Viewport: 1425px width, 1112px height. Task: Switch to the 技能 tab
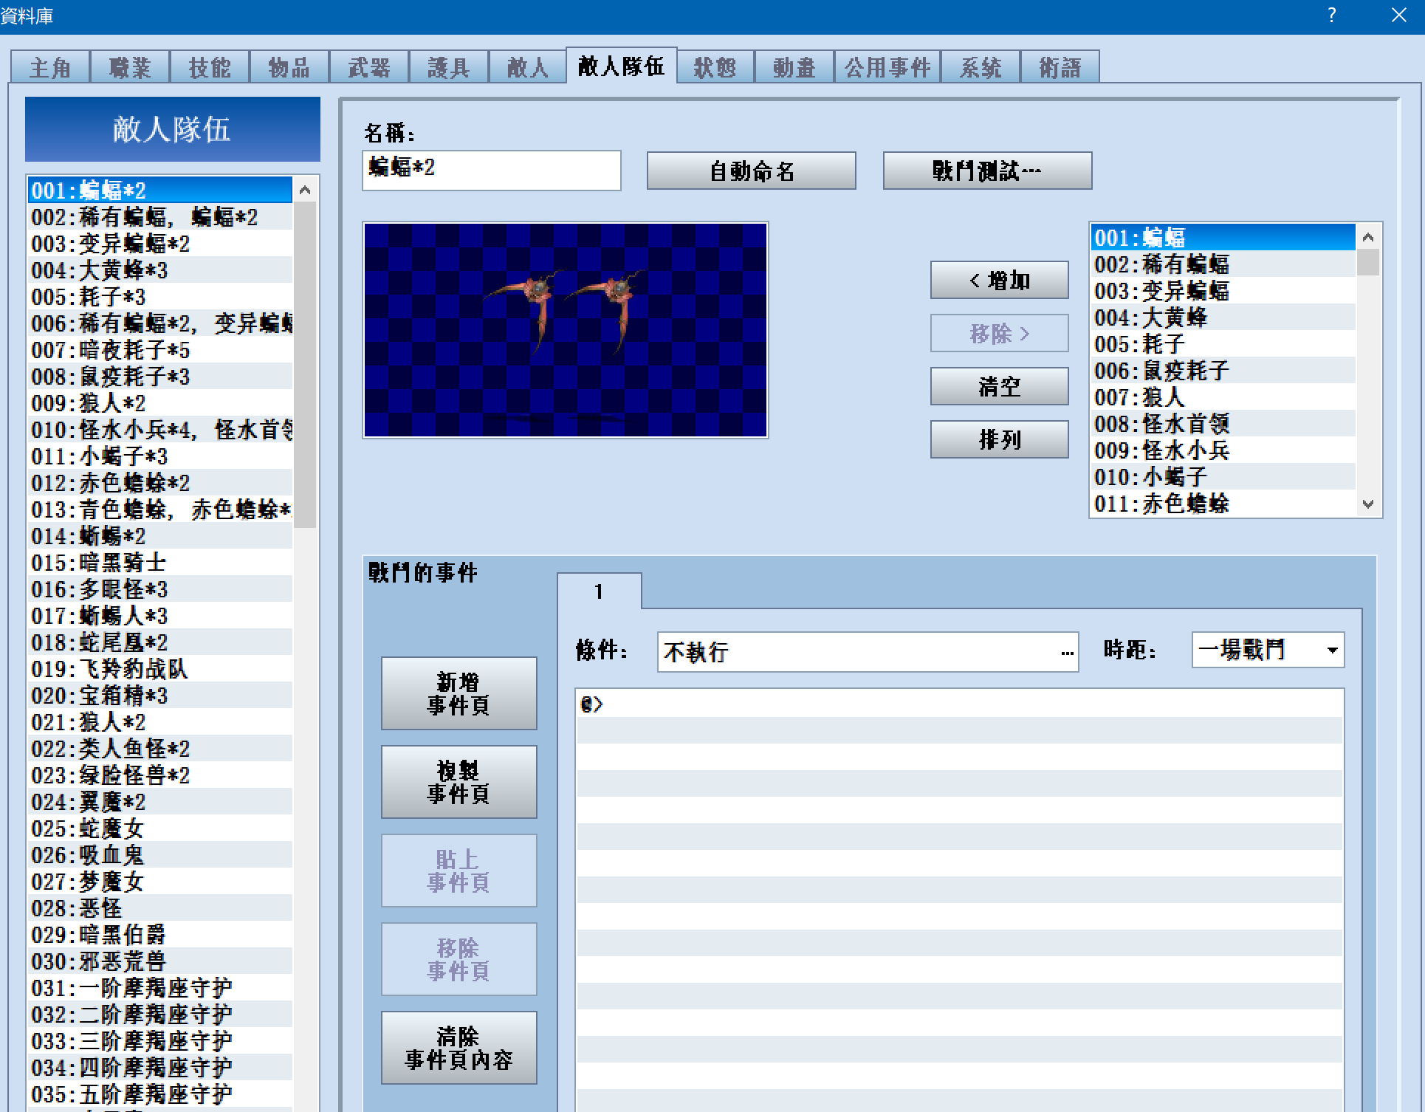(210, 68)
